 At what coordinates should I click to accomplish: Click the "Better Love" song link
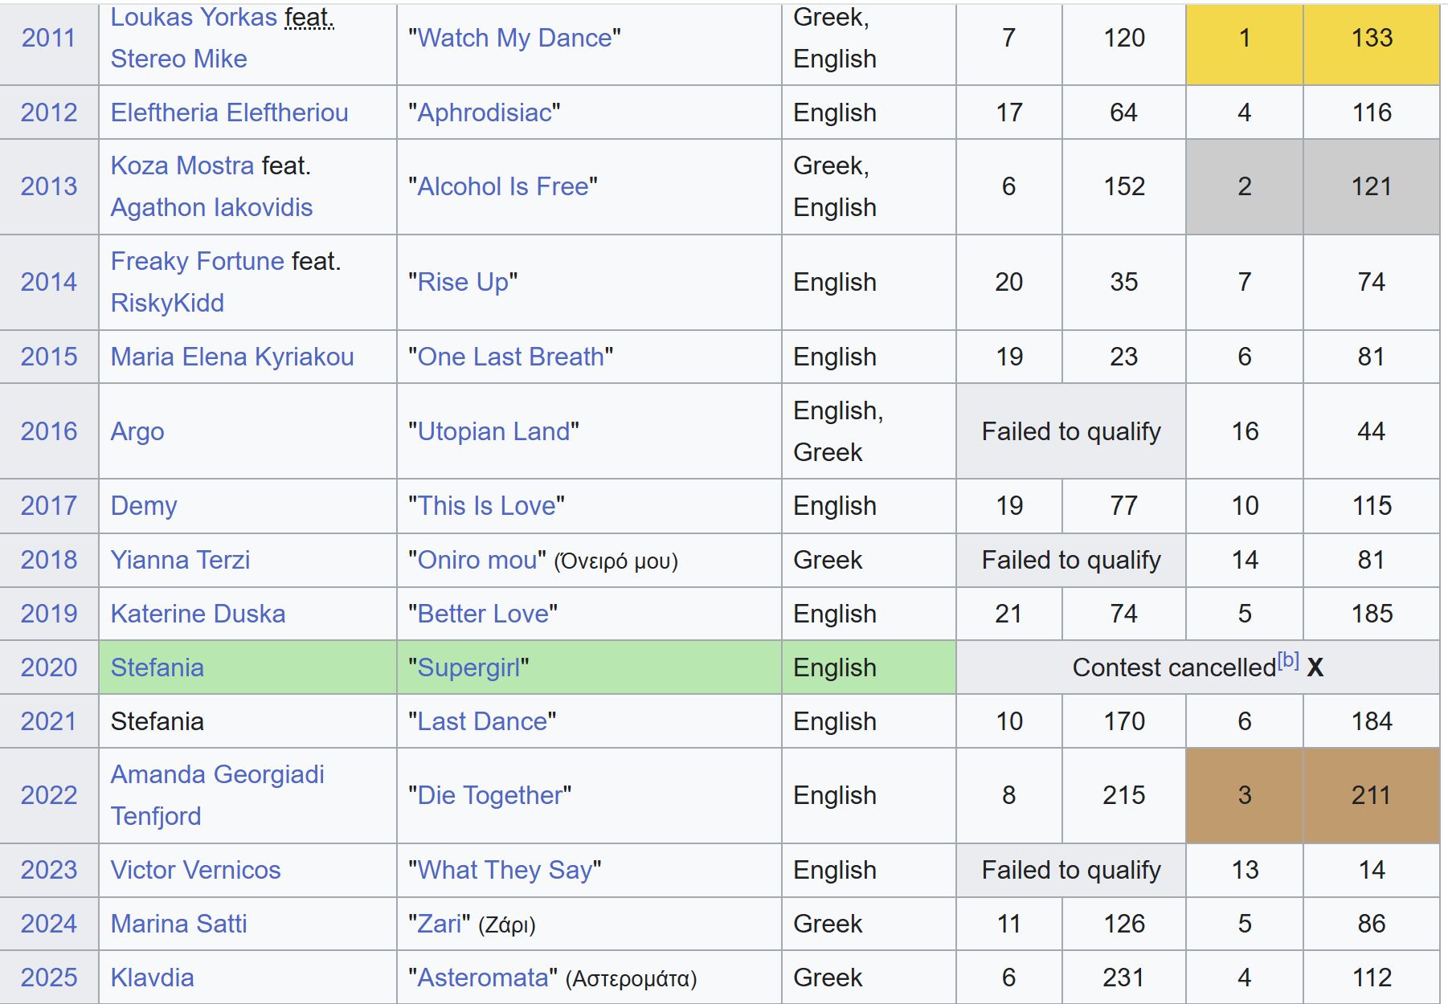coord(483,614)
